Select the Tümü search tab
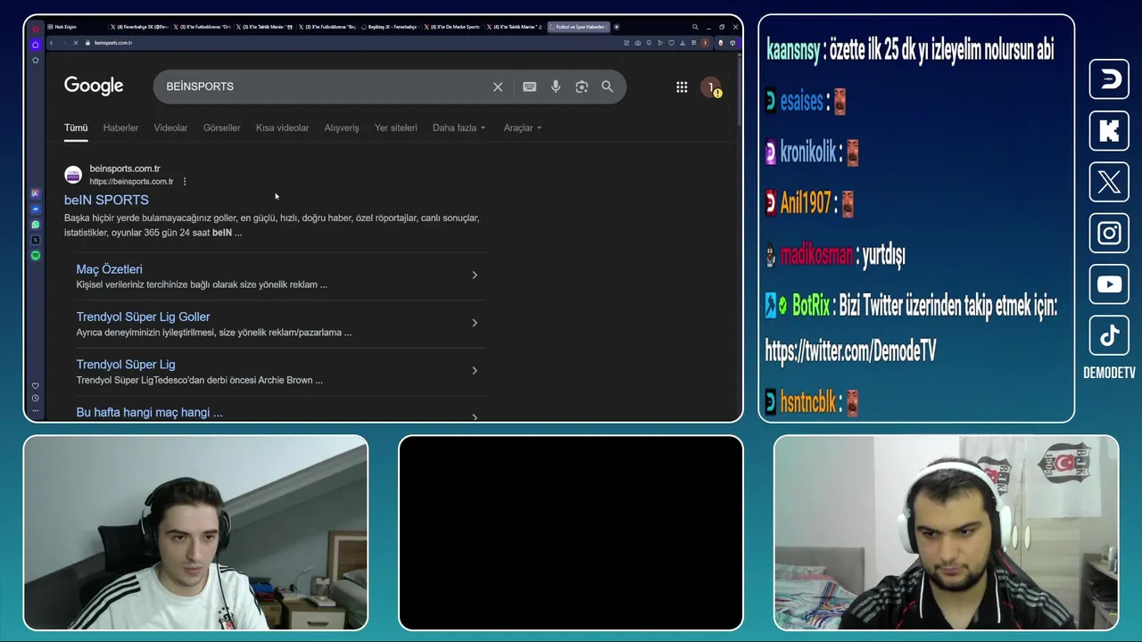Image resolution: width=1142 pixels, height=642 pixels. click(x=76, y=128)
